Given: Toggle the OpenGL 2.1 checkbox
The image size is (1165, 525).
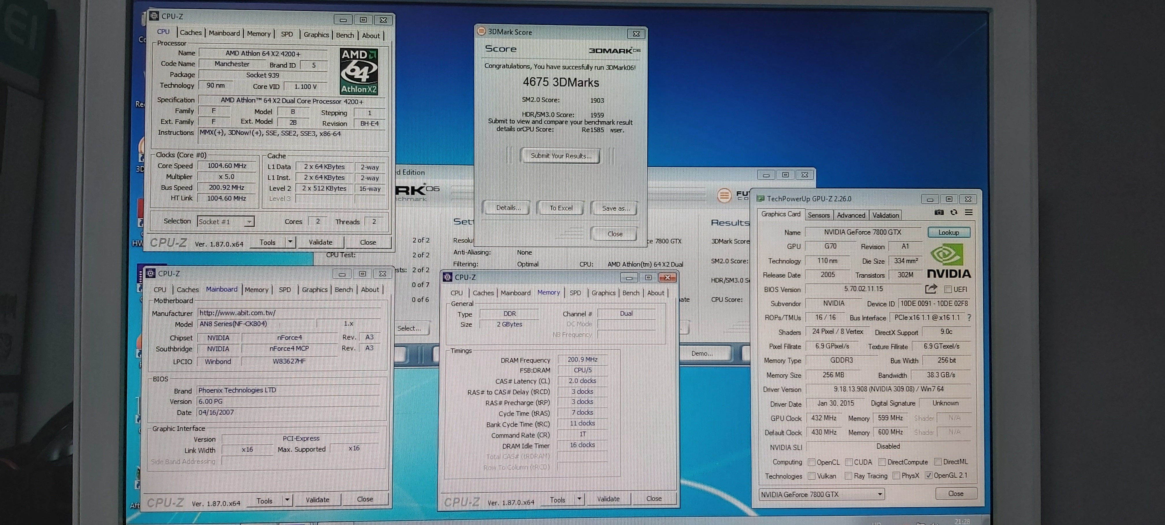Looking at the screenshot, I should click(928, 475).
